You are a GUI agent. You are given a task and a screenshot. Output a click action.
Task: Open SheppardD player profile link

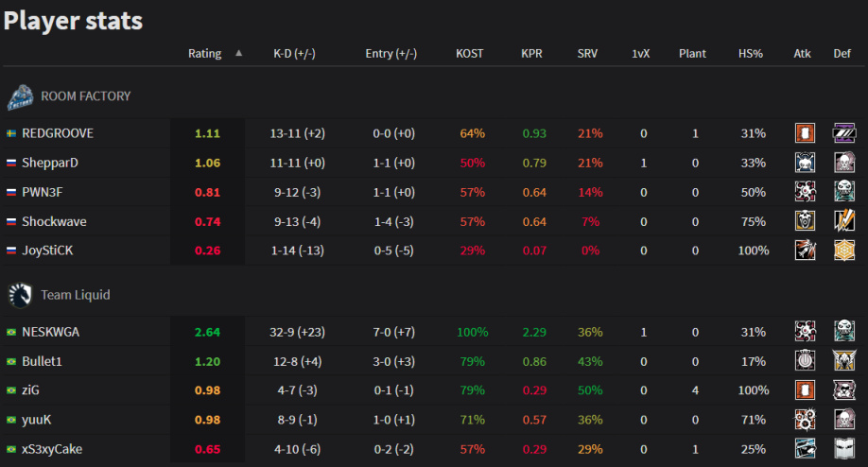click(50, 163)
